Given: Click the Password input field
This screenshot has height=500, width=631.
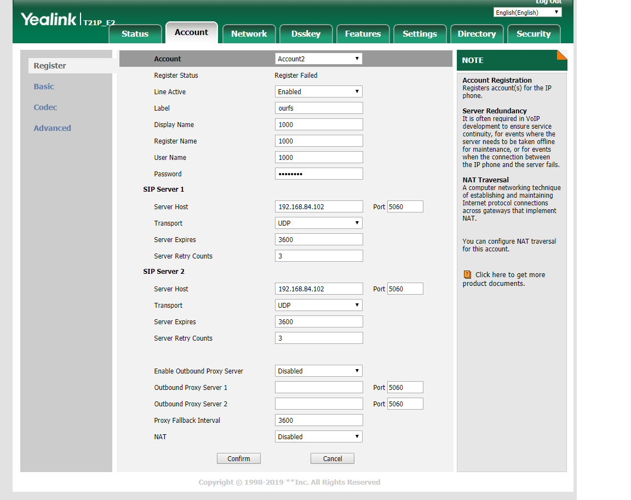Looking at the screenshot, I should 318,174.
